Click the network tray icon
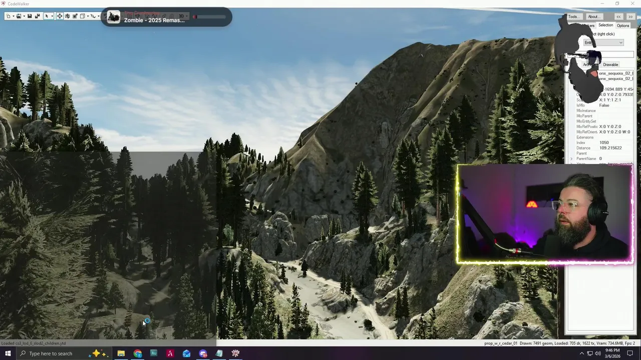Screen dimensions: 641x360 pyautogui.click(x=590, y=353)
